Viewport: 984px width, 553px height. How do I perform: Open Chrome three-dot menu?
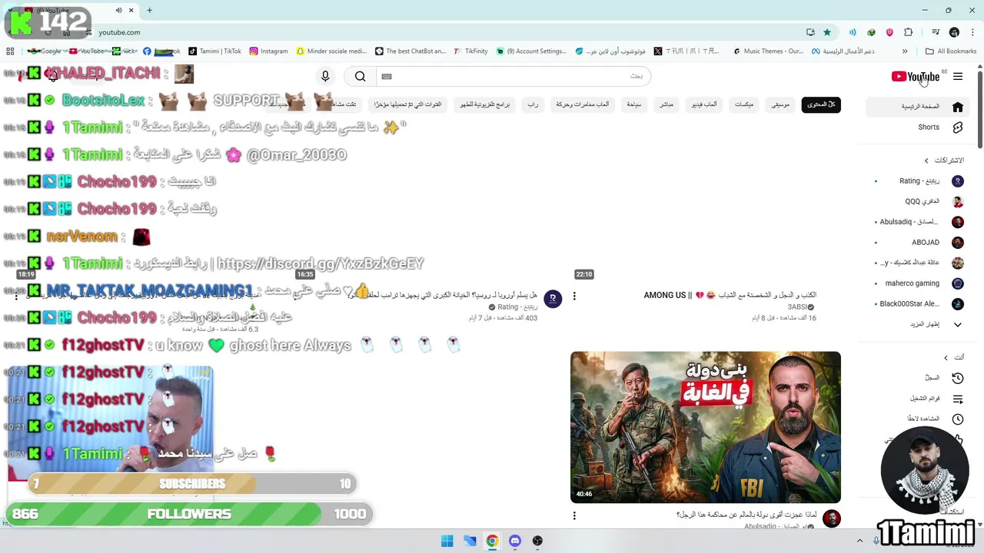tap(971, 32)
